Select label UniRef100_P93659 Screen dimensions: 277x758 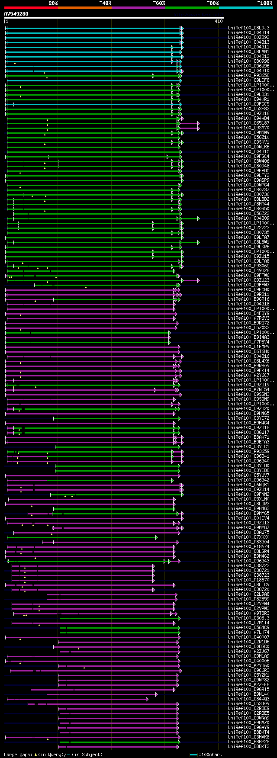coord(248,451)
